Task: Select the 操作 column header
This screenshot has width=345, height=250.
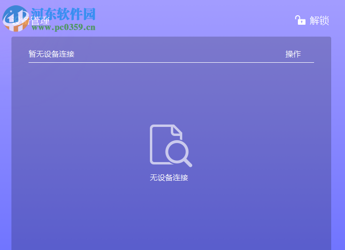Action: coord(293,54)
